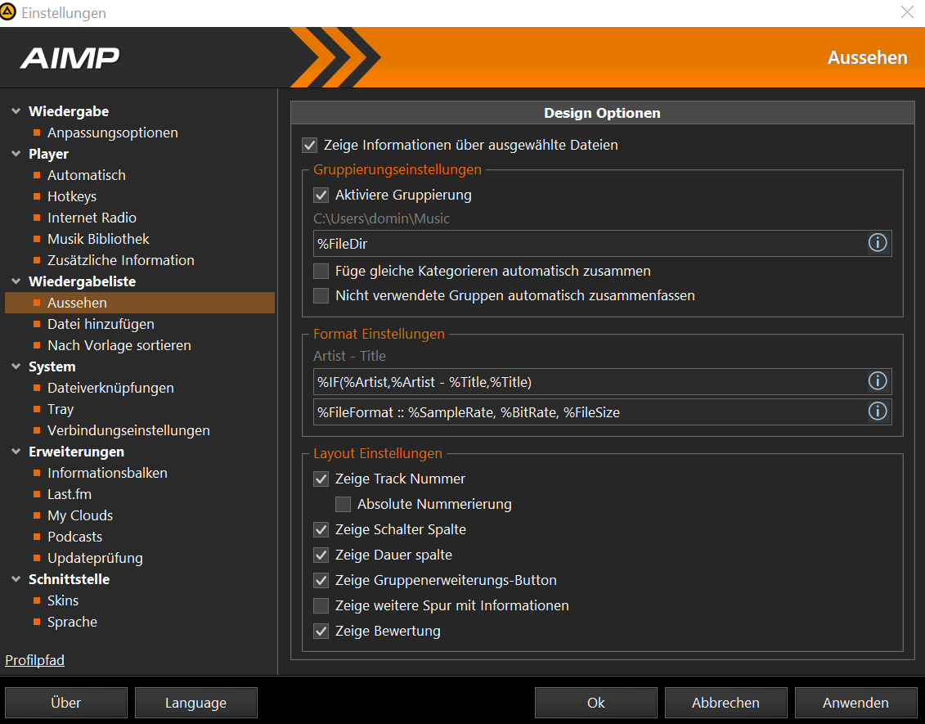Toggle 'Zeige Schalter Spalte' checkbox
925x724 pixels.
tap(321, 529)
